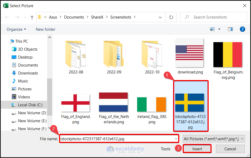Open the All Pictures file type dropdown

click(214, 139)
